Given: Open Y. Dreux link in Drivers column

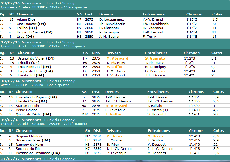Looking at the screenshot, I should point(114,136).
